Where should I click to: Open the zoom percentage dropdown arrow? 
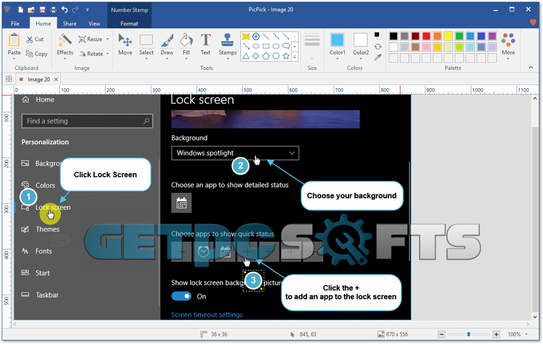526,334
